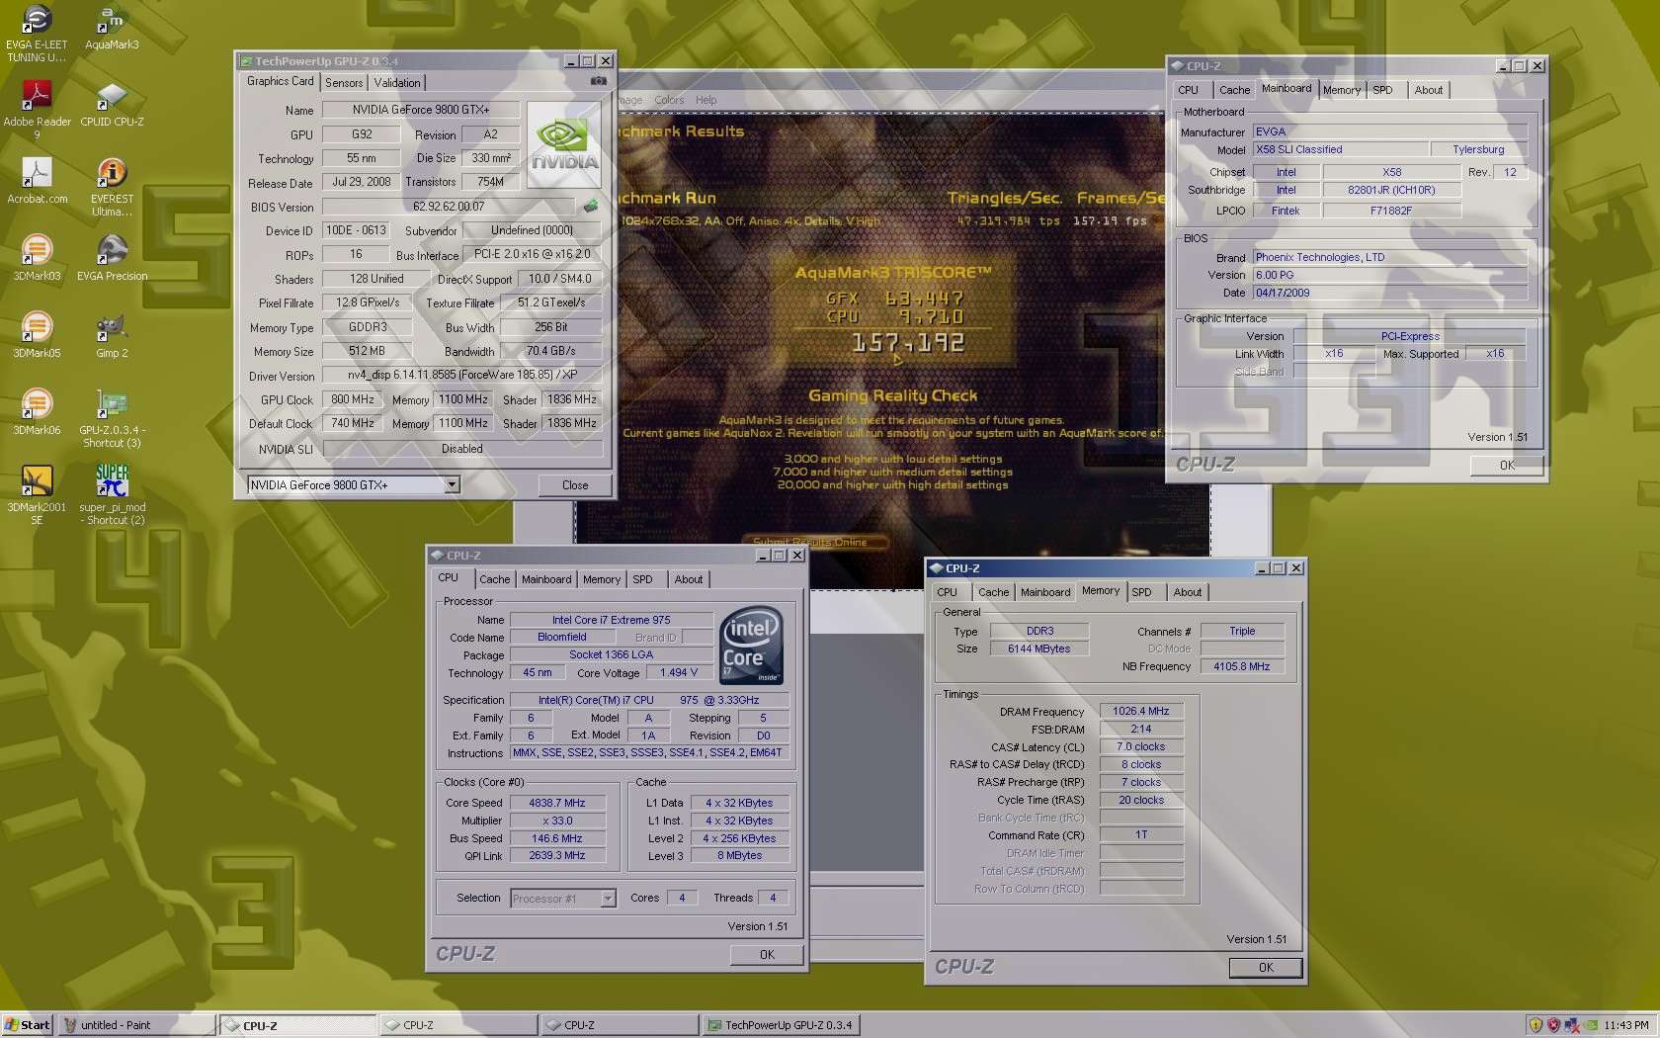
Task: Launch EVGA Precision desktop icon
Action: (x=112, y=259)
